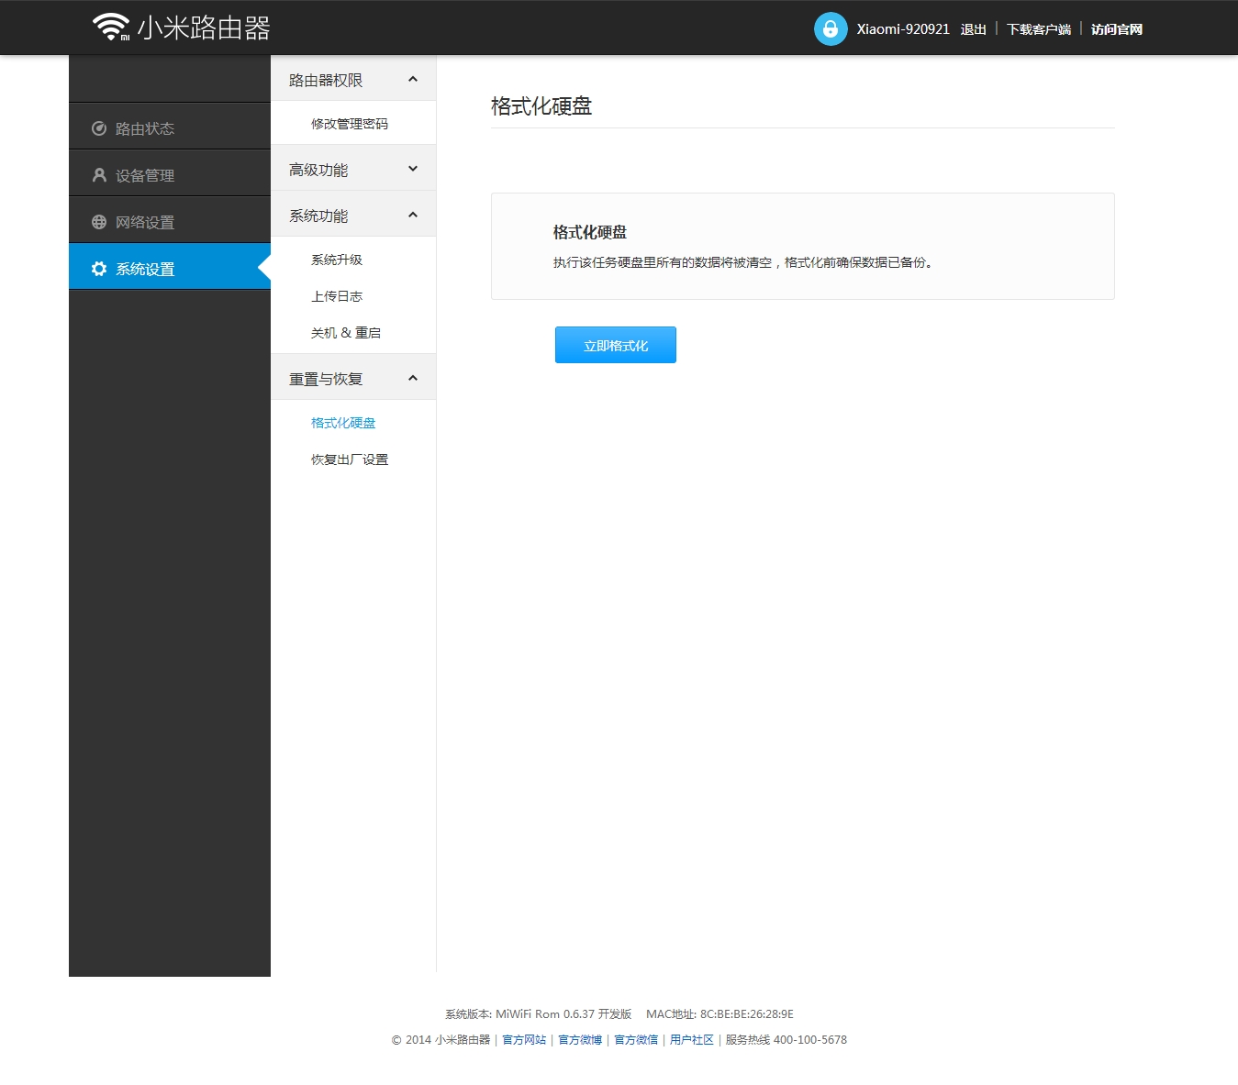This screenshot has height=1085, width=1238.
Task: Click the 立即格式化 format button
Action: coord(615,345)
